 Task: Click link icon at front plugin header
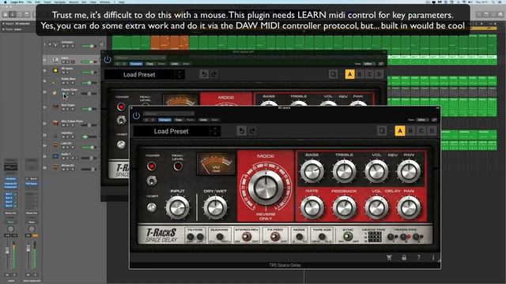[434, 120]
